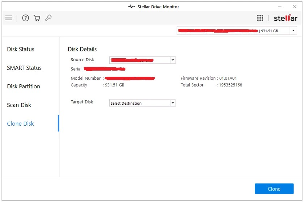Click the Target Disk label
This screenshot has height=202, width=304.
82,102
